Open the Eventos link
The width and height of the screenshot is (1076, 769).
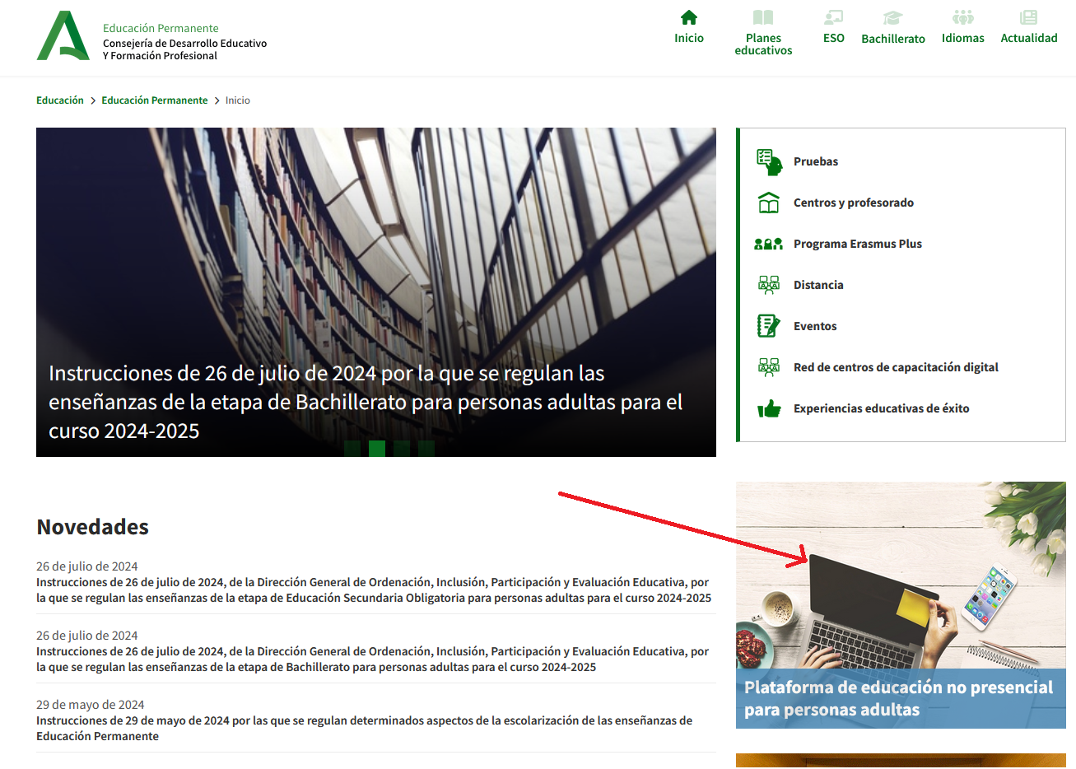(x=815, y=326)
